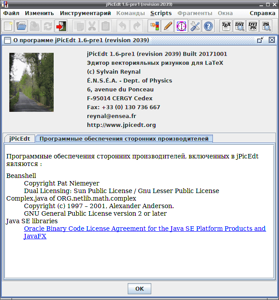Click the GNU General Public License version line
Screen dimensions: 279x300
[95, 213]
